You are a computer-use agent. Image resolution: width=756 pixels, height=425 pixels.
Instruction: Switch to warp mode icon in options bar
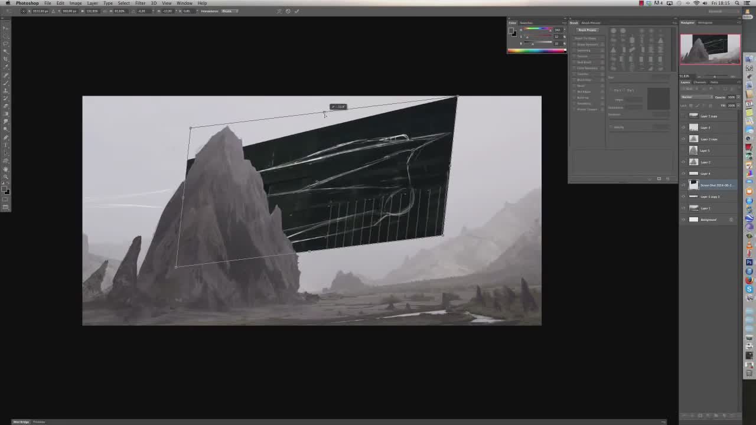[x=279, y=11]
